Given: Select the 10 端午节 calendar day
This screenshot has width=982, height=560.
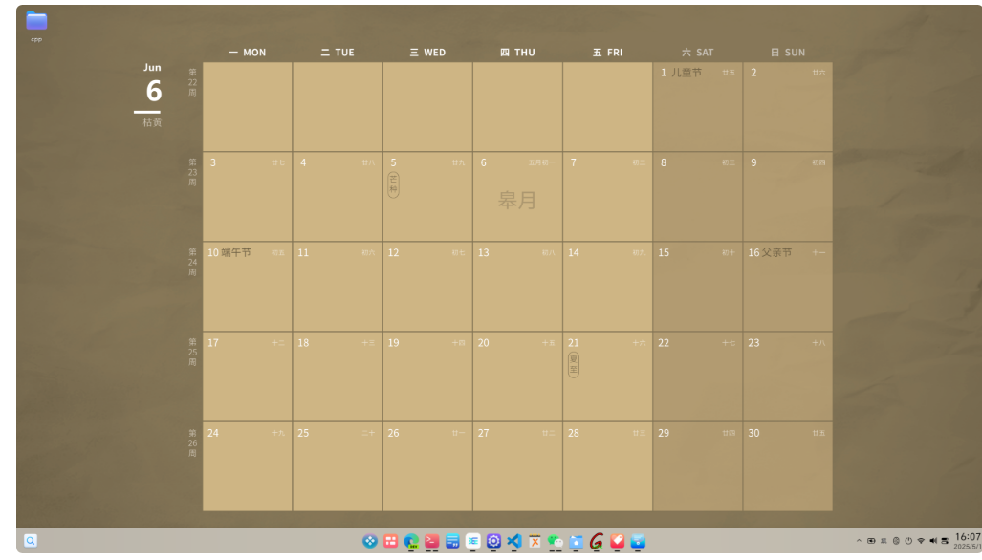Looking at the screenshot, I should [248, 287].
